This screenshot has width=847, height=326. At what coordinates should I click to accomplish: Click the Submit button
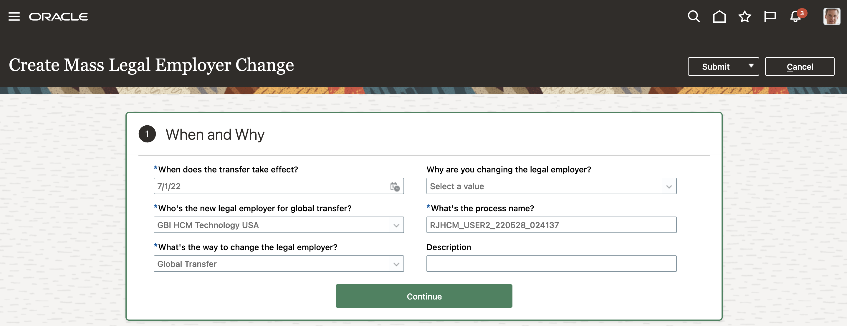(715, 66)
